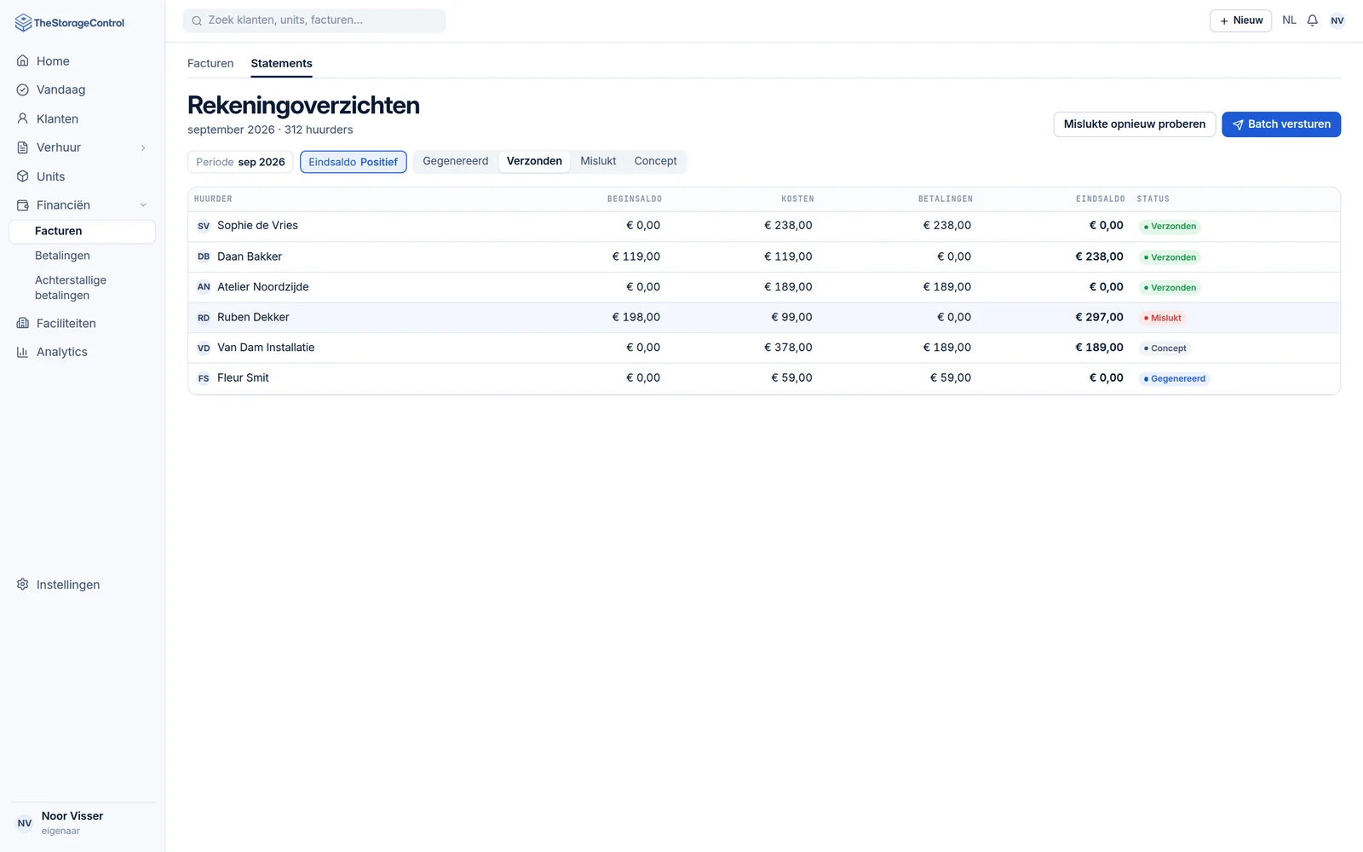This screenshot has width=1363, height=852.
Task: Click the Financiën wallet icon
Action: [23, 204]
